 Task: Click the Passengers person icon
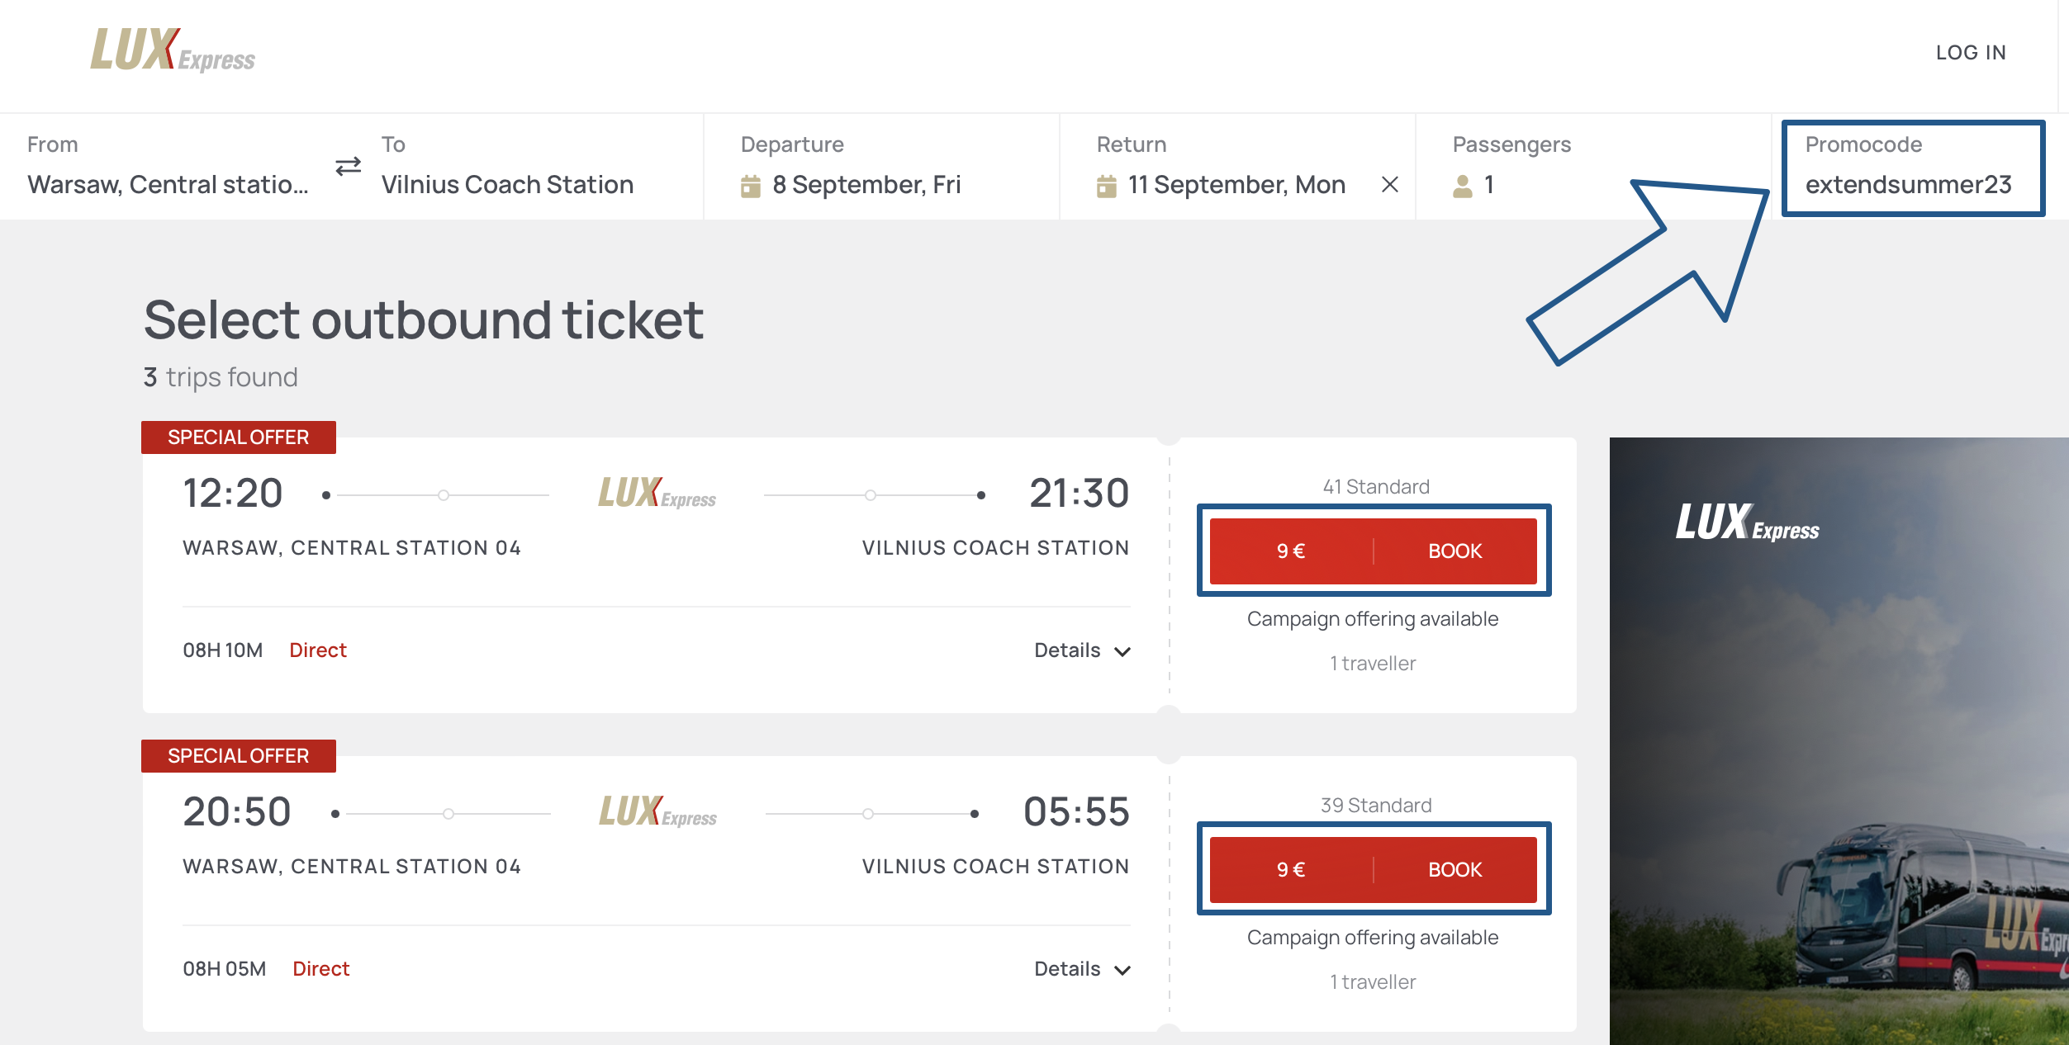(x=1462, y=186)
